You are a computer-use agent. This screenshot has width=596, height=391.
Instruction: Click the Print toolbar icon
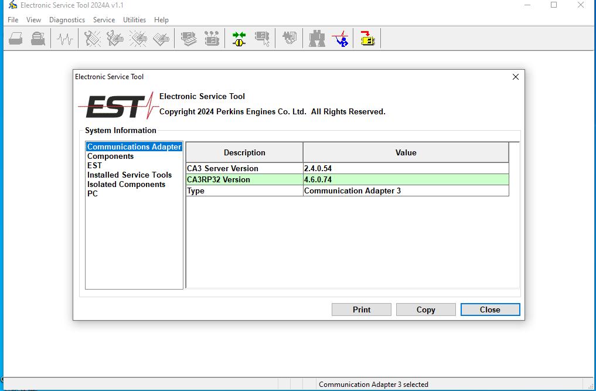coord(16,39)
